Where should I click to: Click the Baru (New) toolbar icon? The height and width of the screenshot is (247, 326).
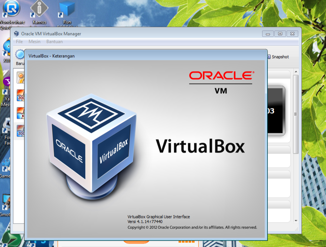[19, 56]
